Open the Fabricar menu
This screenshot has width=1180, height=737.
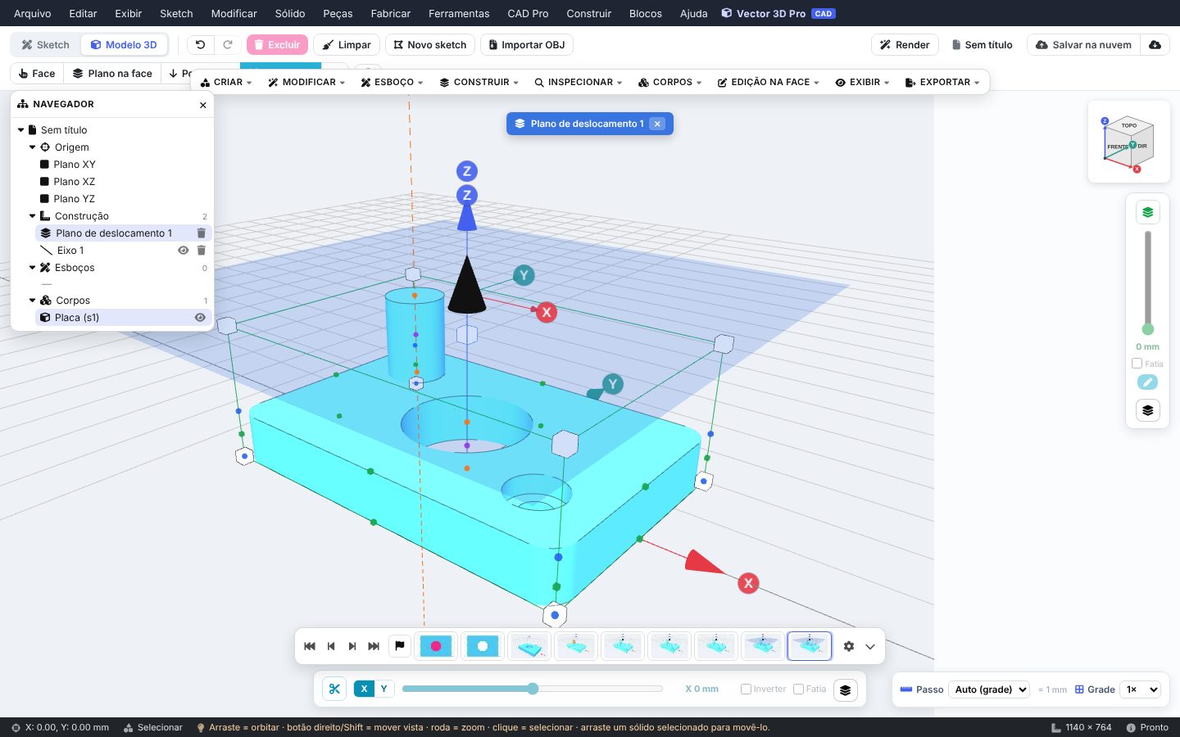coord(391,14)
